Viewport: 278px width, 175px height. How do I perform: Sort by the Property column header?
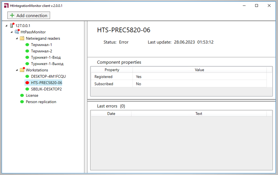coord(112,70)
